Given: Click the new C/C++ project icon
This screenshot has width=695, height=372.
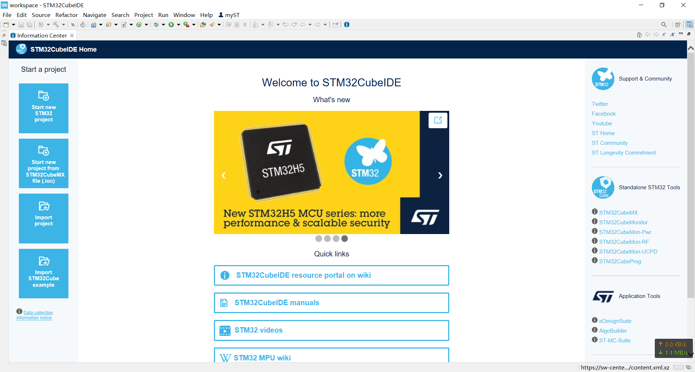Looking at the screenshot, I should pos(93,25).
